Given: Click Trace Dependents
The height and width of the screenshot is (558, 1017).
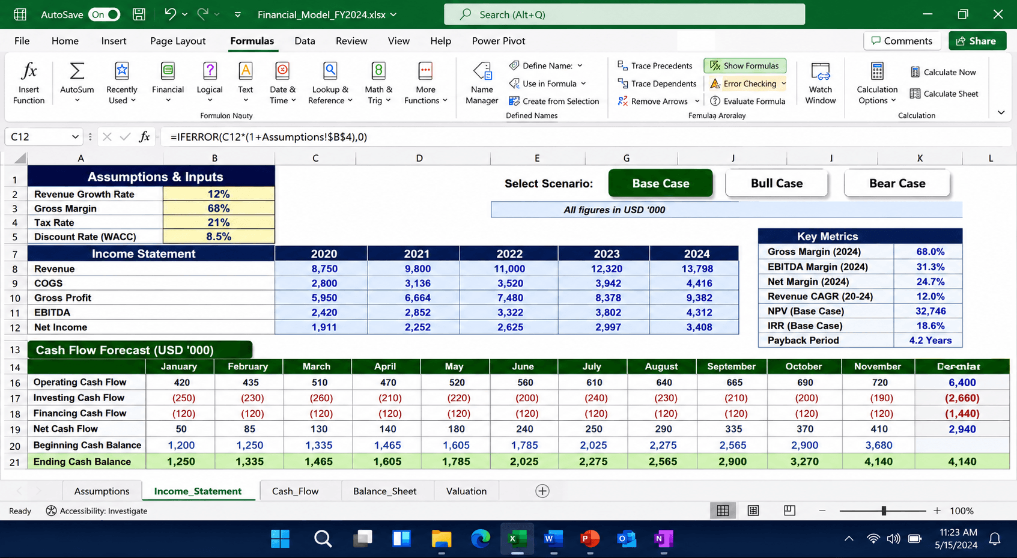Looking at the screenshot, I should tap(657, 83).
